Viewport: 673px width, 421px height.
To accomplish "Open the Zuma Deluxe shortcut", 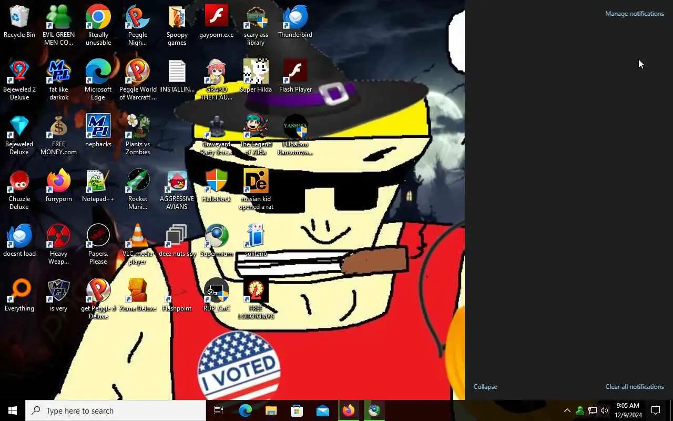I will pos(138,296).
